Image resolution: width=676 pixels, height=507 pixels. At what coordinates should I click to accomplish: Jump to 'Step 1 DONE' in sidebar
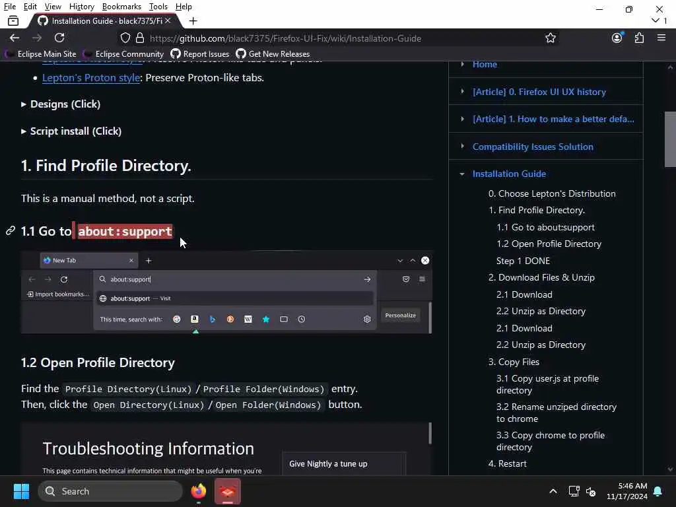(x=523, y=261)
